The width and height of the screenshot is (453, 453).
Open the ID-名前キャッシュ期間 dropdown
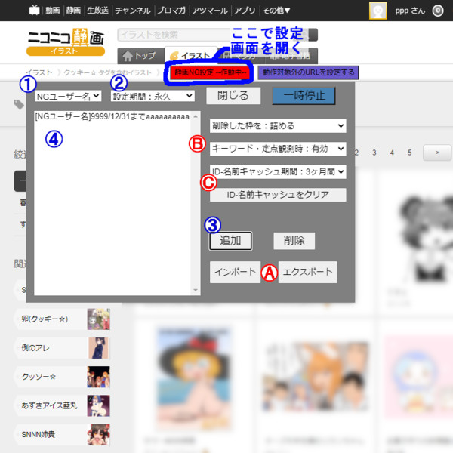coord(277,171)
